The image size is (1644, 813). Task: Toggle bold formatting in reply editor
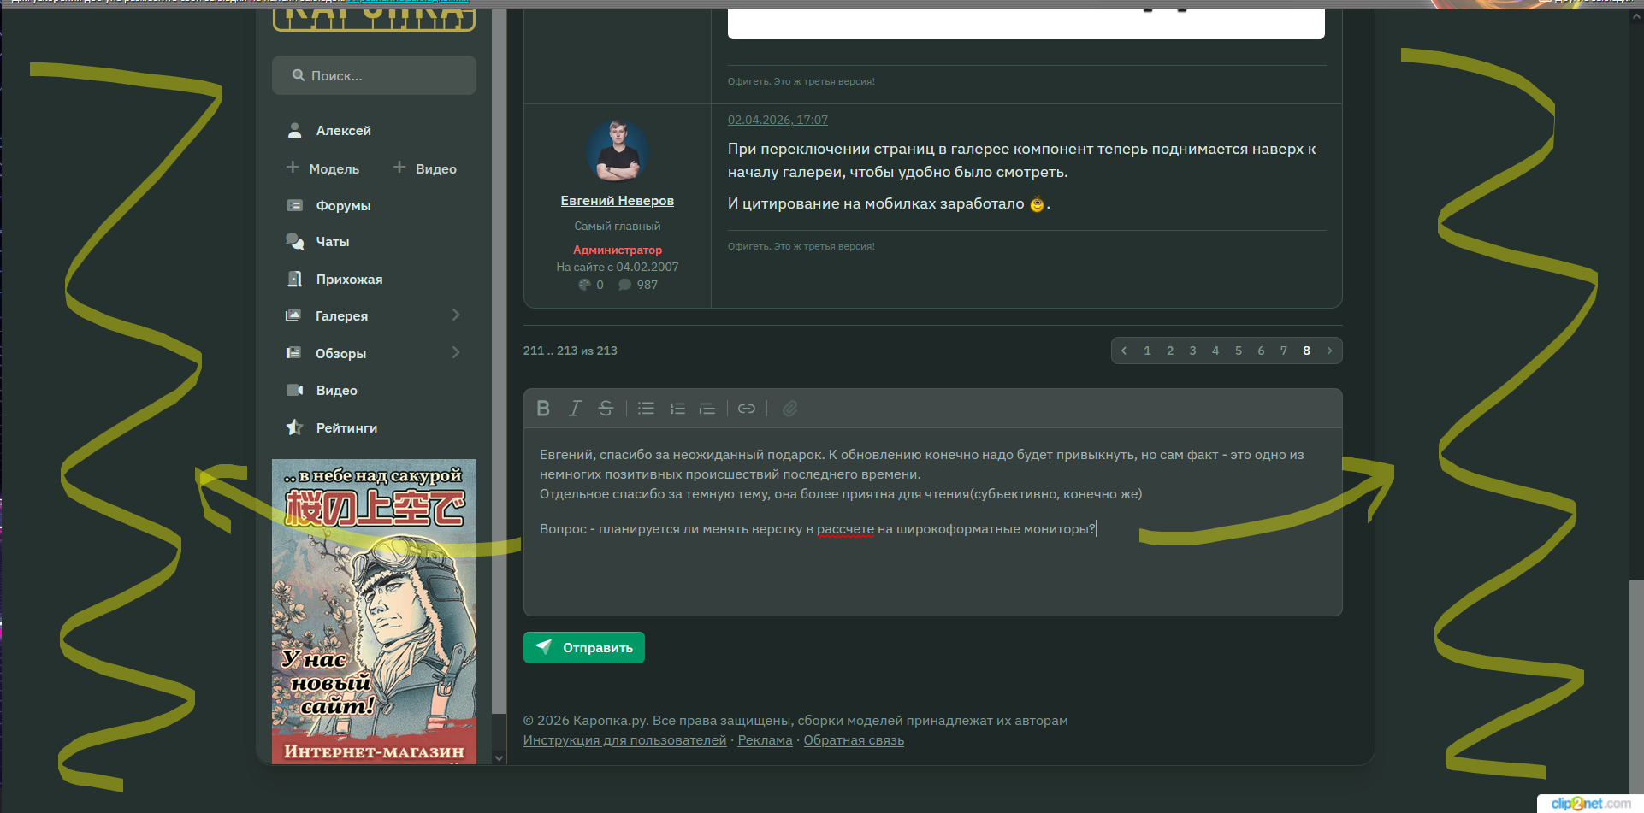point(543,409)
